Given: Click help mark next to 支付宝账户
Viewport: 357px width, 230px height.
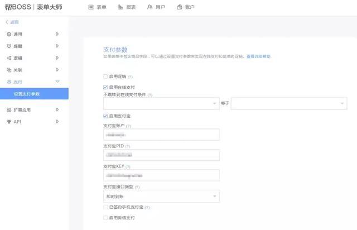Looking at the screenshot, I should [128, 126].
